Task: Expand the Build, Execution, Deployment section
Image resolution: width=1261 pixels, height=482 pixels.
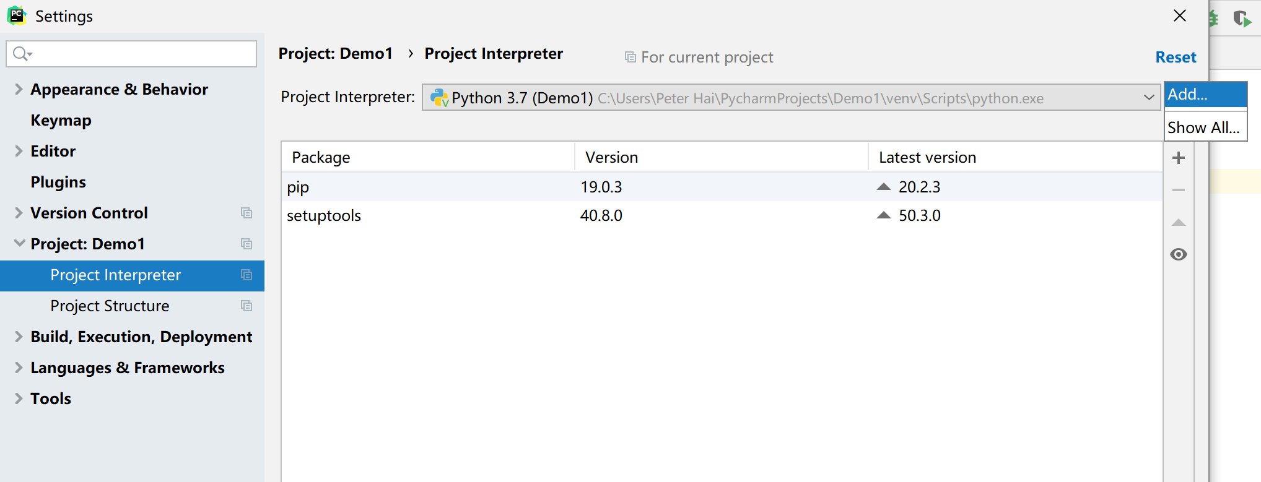Action: 19,337
